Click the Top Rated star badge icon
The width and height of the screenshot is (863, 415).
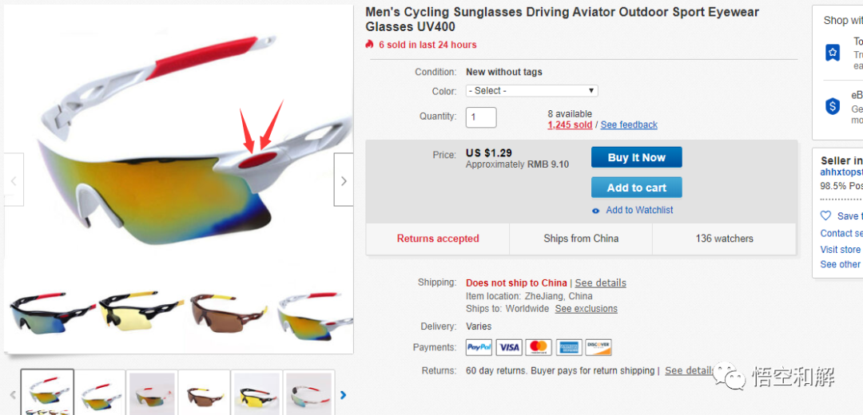pos(833,53)
